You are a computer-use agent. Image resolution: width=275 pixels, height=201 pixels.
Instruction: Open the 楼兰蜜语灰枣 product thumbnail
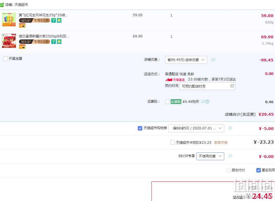[x=9, y=41]
